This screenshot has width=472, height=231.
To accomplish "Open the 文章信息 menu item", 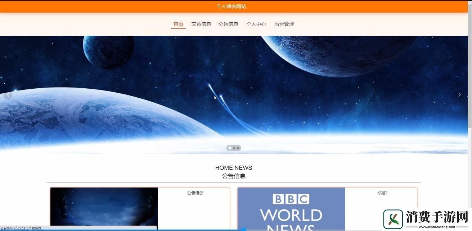I will coord(201,24).
